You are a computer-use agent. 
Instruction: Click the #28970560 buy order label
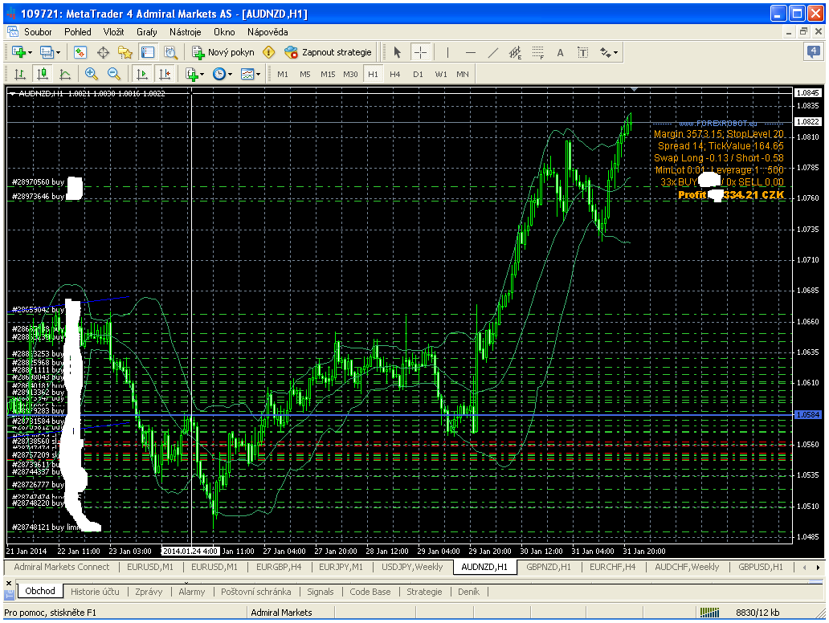coord(38,181)
